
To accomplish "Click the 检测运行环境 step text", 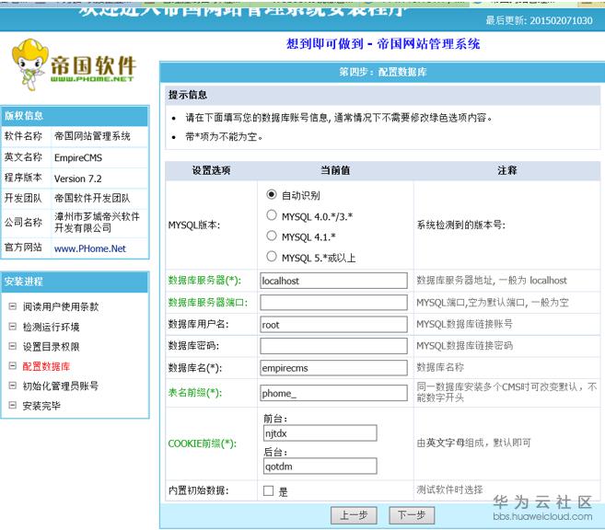I will click(x=52, y=327).
